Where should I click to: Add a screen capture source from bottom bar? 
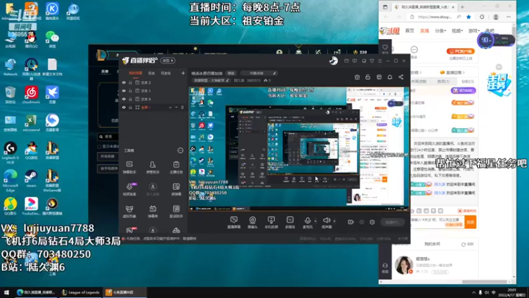point(233,223)
